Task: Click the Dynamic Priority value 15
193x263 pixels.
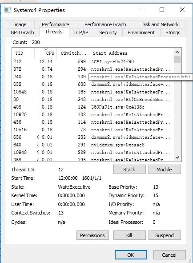Action: coord(156,195)
